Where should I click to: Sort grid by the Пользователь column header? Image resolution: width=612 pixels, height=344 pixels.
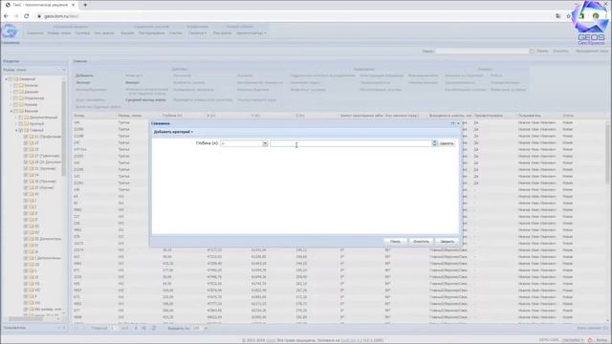[x=538, y=116]
